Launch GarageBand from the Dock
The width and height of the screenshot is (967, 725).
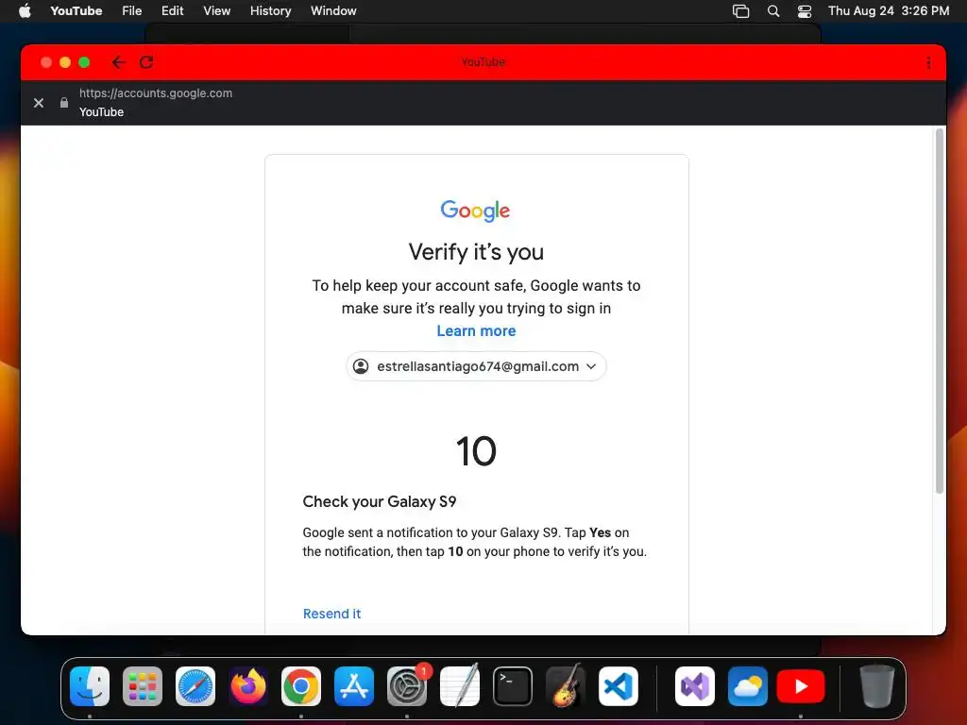point(566,686)
